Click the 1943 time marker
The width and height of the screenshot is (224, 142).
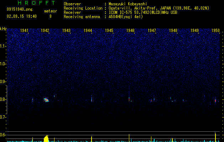(67, 31)
